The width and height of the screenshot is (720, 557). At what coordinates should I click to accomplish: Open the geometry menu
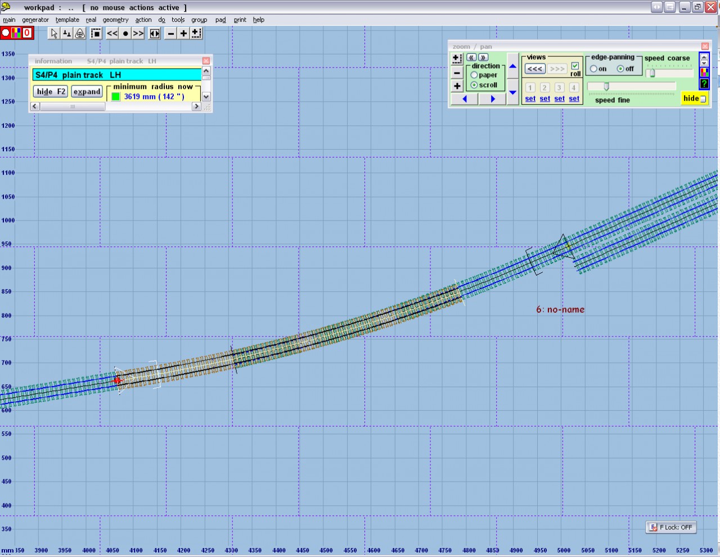point(116,20)
